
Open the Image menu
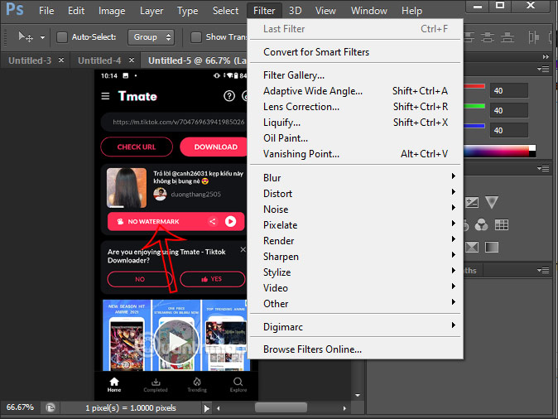point(112,11)
